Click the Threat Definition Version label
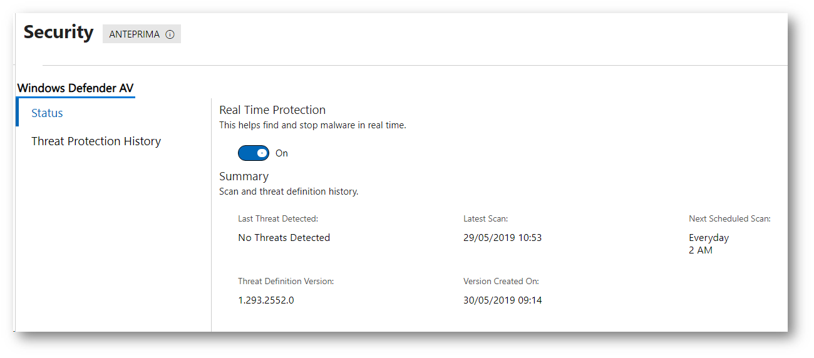The height and width of the screenshot is (358, 814). (286, 282)
